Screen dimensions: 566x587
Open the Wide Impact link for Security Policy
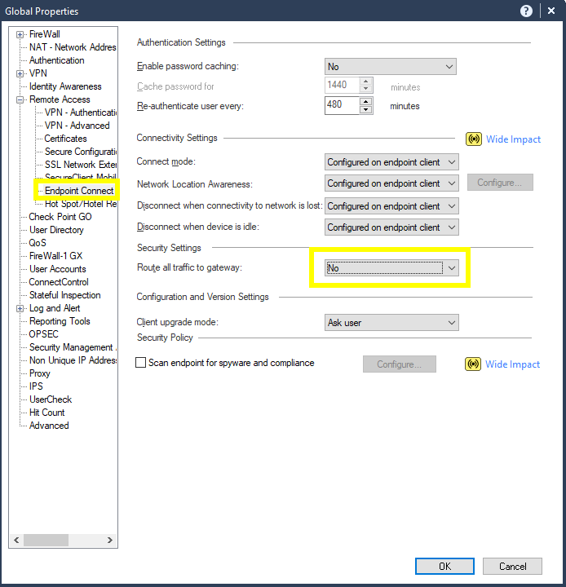tap(512, 364)
